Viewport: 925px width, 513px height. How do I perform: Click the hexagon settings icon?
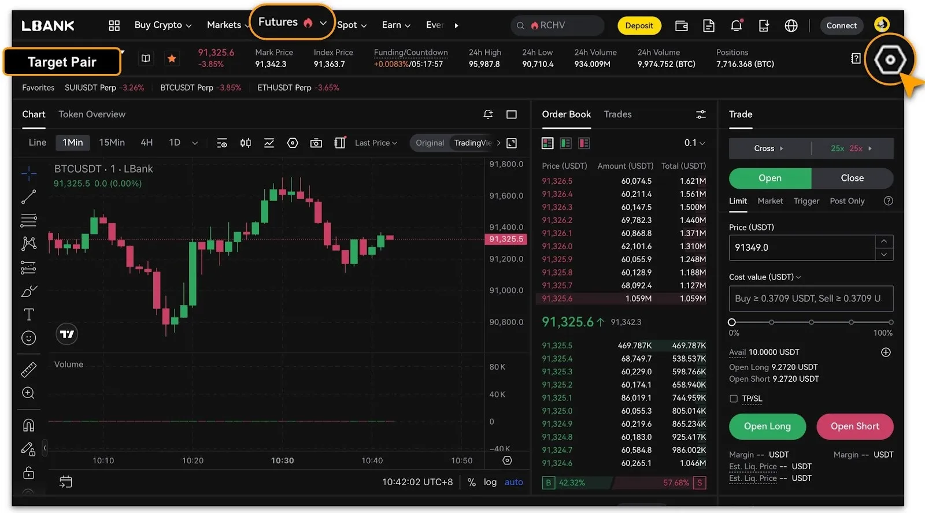tap(889, 60)
